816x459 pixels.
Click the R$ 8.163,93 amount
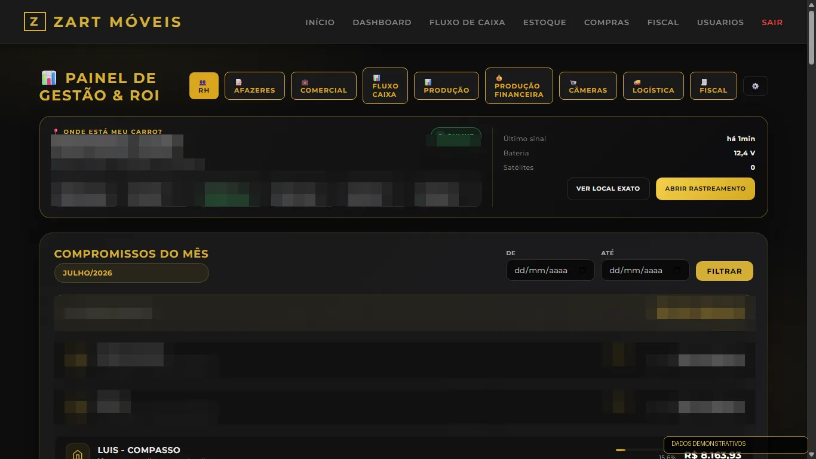click(713, 455)
